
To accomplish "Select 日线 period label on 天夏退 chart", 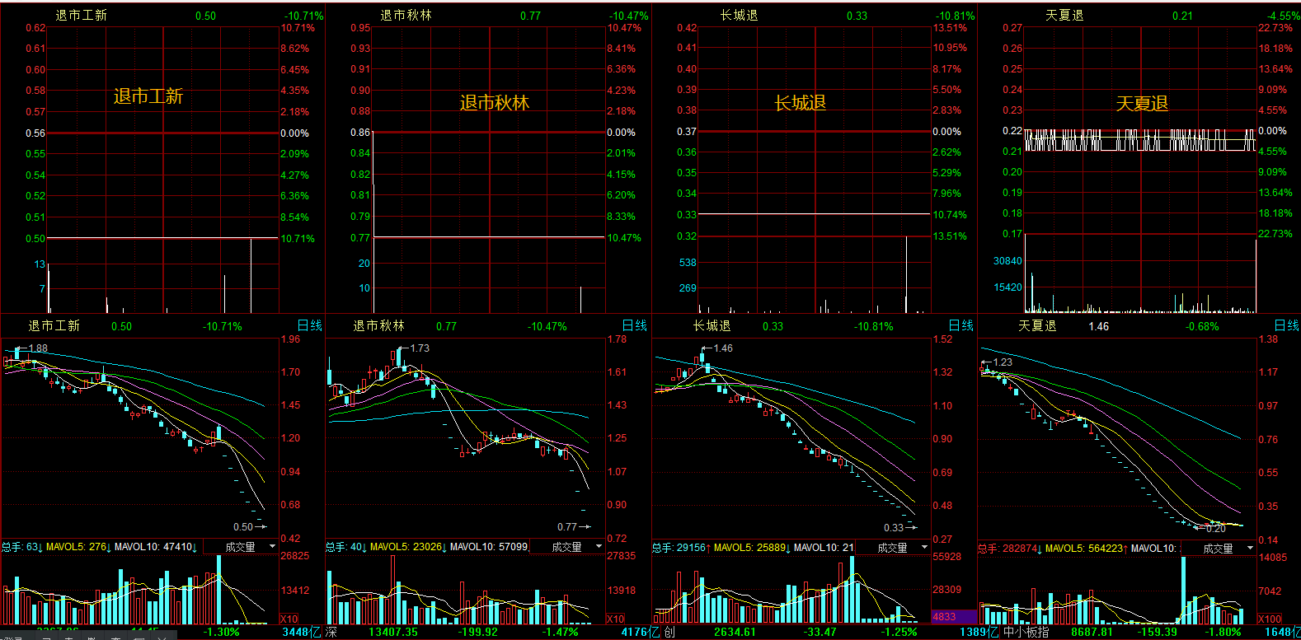I will [1287, 326].
